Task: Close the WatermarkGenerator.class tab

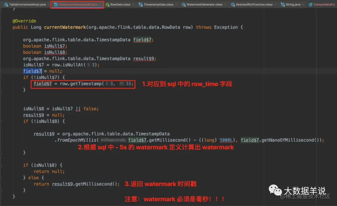Action: [x=225, y=4]
